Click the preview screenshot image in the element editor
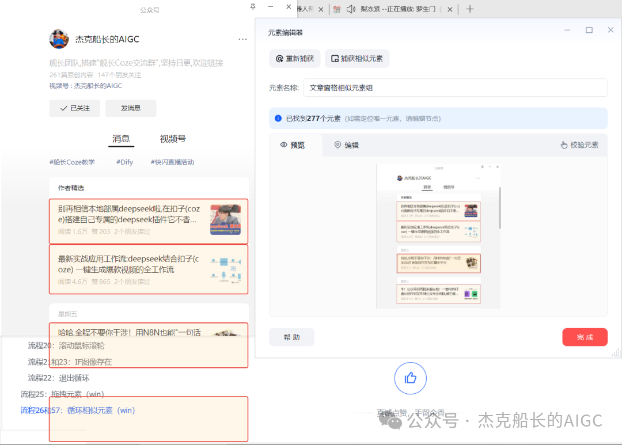Viewport: 622px width, 445px height. pyautogui.click(x=438, y=236)
